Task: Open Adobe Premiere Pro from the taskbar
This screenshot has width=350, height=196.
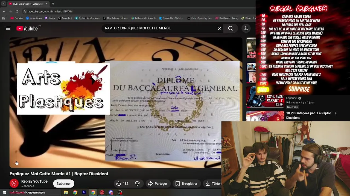Action: click(84, 192)
